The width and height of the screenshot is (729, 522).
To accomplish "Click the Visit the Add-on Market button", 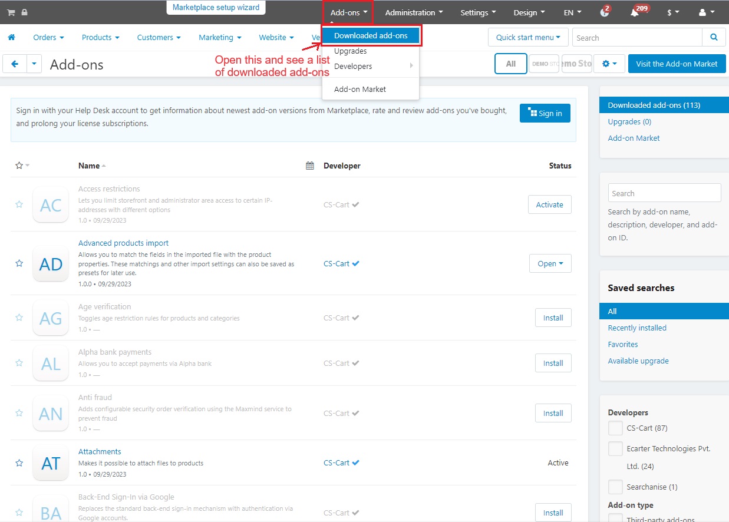I will pyautogui.click(x=677, y=64).
